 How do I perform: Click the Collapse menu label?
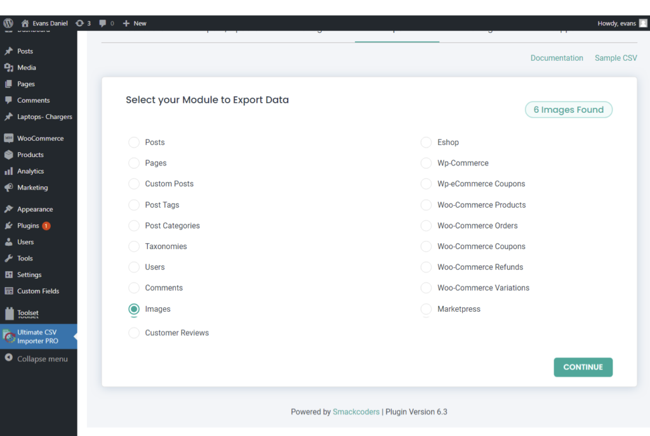coord(43,359)
